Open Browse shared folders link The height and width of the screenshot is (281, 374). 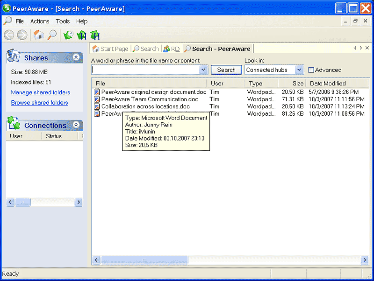tap(40, 103)
